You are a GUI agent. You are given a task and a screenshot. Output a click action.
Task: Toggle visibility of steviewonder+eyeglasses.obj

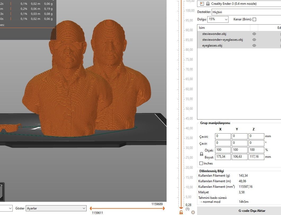tap(254, 40)
